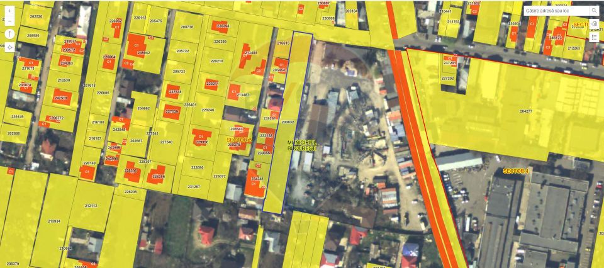Viewport: 604px width, 268px height.
Task: Zoom in with the plus button
Action: coord(9,11)
